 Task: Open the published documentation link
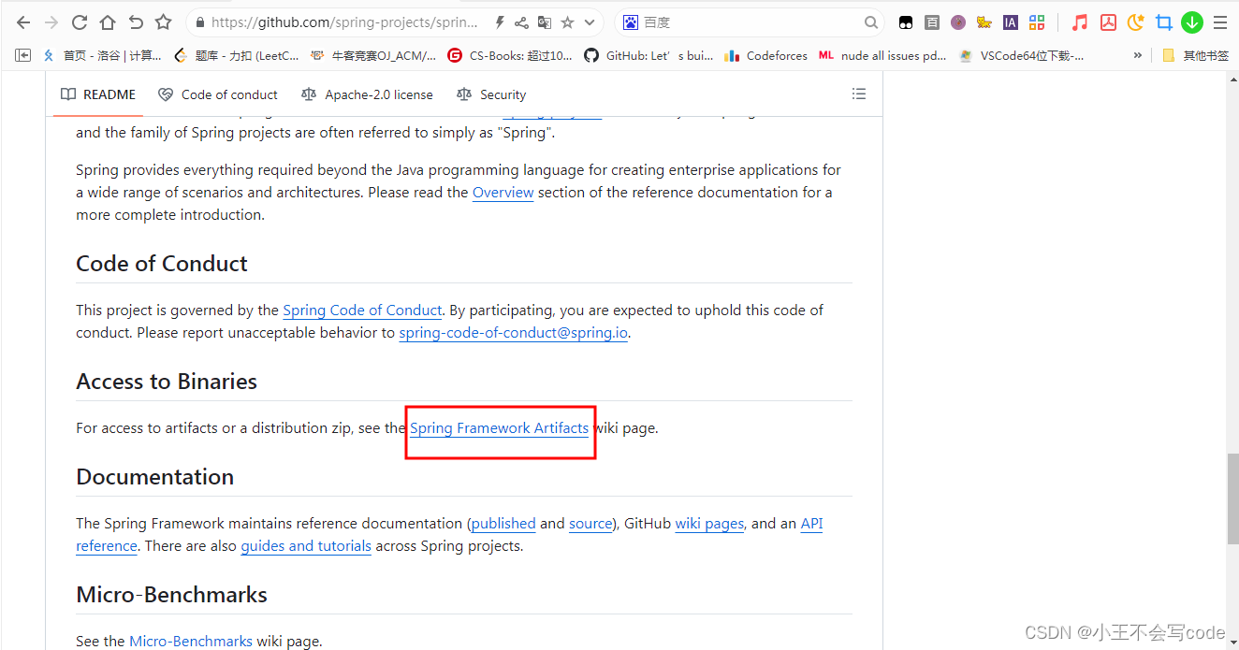point(503,524)
